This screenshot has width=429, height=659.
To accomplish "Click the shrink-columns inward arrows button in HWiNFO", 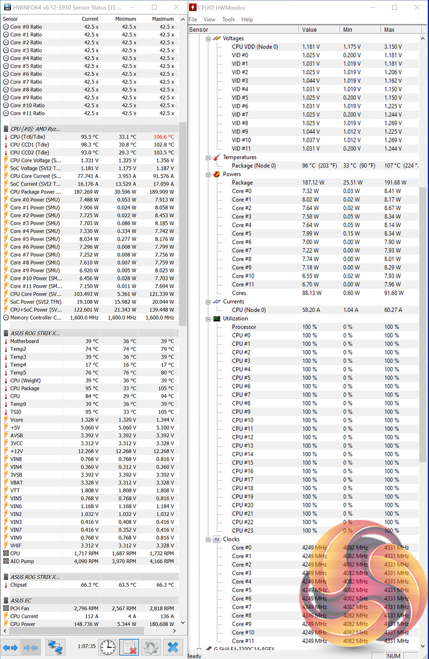I will (31, 647).
